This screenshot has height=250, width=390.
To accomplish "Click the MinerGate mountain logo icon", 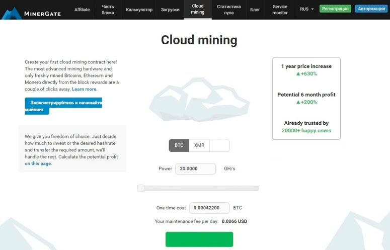I will pyautogui.click(x=12, y=13).
